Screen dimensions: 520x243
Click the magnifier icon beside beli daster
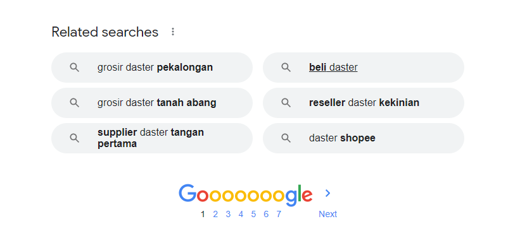[x=286, y=68]
